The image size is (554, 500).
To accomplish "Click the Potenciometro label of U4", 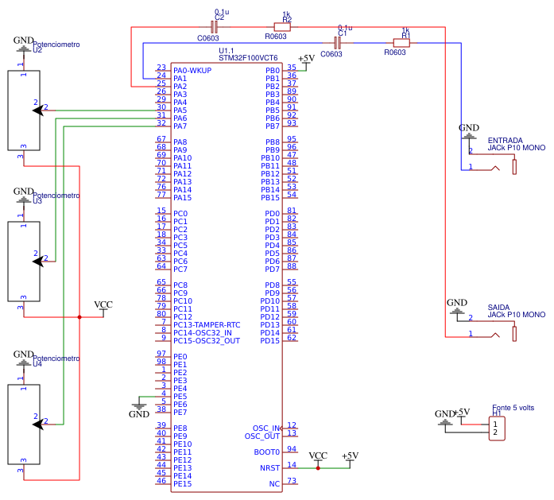I will pos(56,359).
